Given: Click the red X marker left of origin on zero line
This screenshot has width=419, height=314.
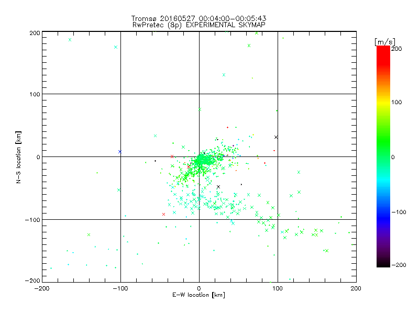Looking at the screenshot, I should click(172, 156).
